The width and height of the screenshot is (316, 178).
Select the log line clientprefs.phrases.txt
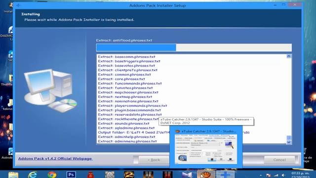pos(127,70)
